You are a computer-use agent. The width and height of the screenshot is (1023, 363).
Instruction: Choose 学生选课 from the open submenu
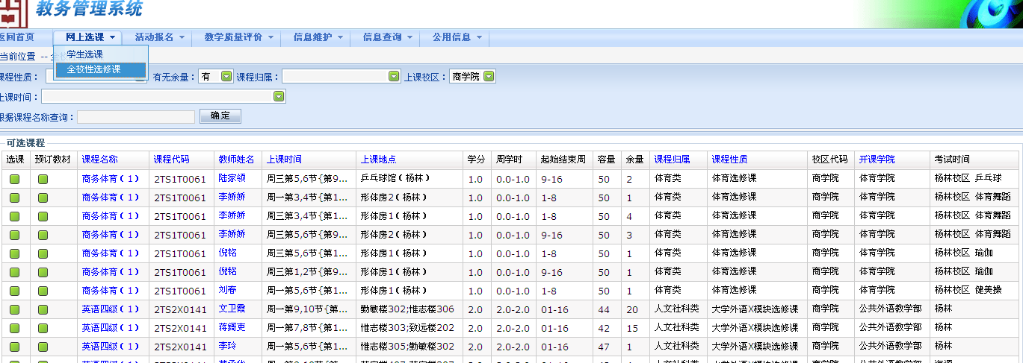click(85, 54)
